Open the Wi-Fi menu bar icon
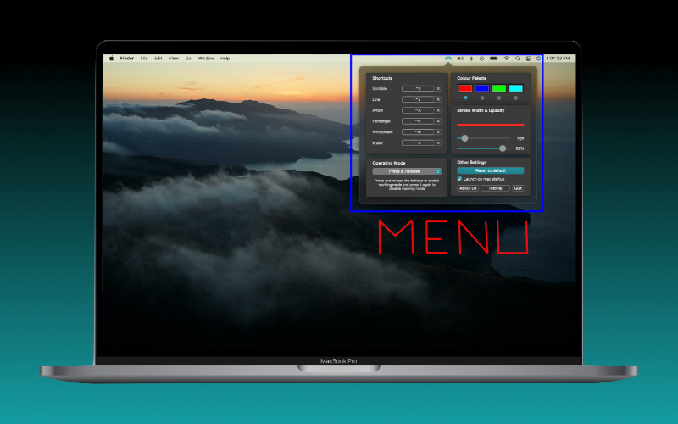The width and height of the screenshot is (678, 424). click(x=506, y=58)
